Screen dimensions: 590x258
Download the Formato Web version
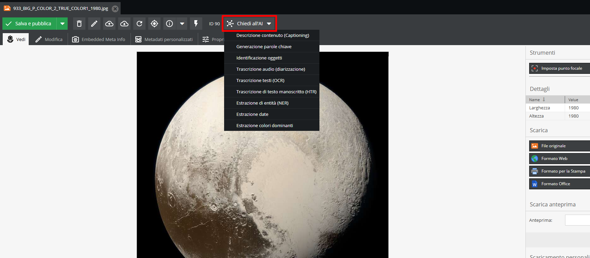560,159
